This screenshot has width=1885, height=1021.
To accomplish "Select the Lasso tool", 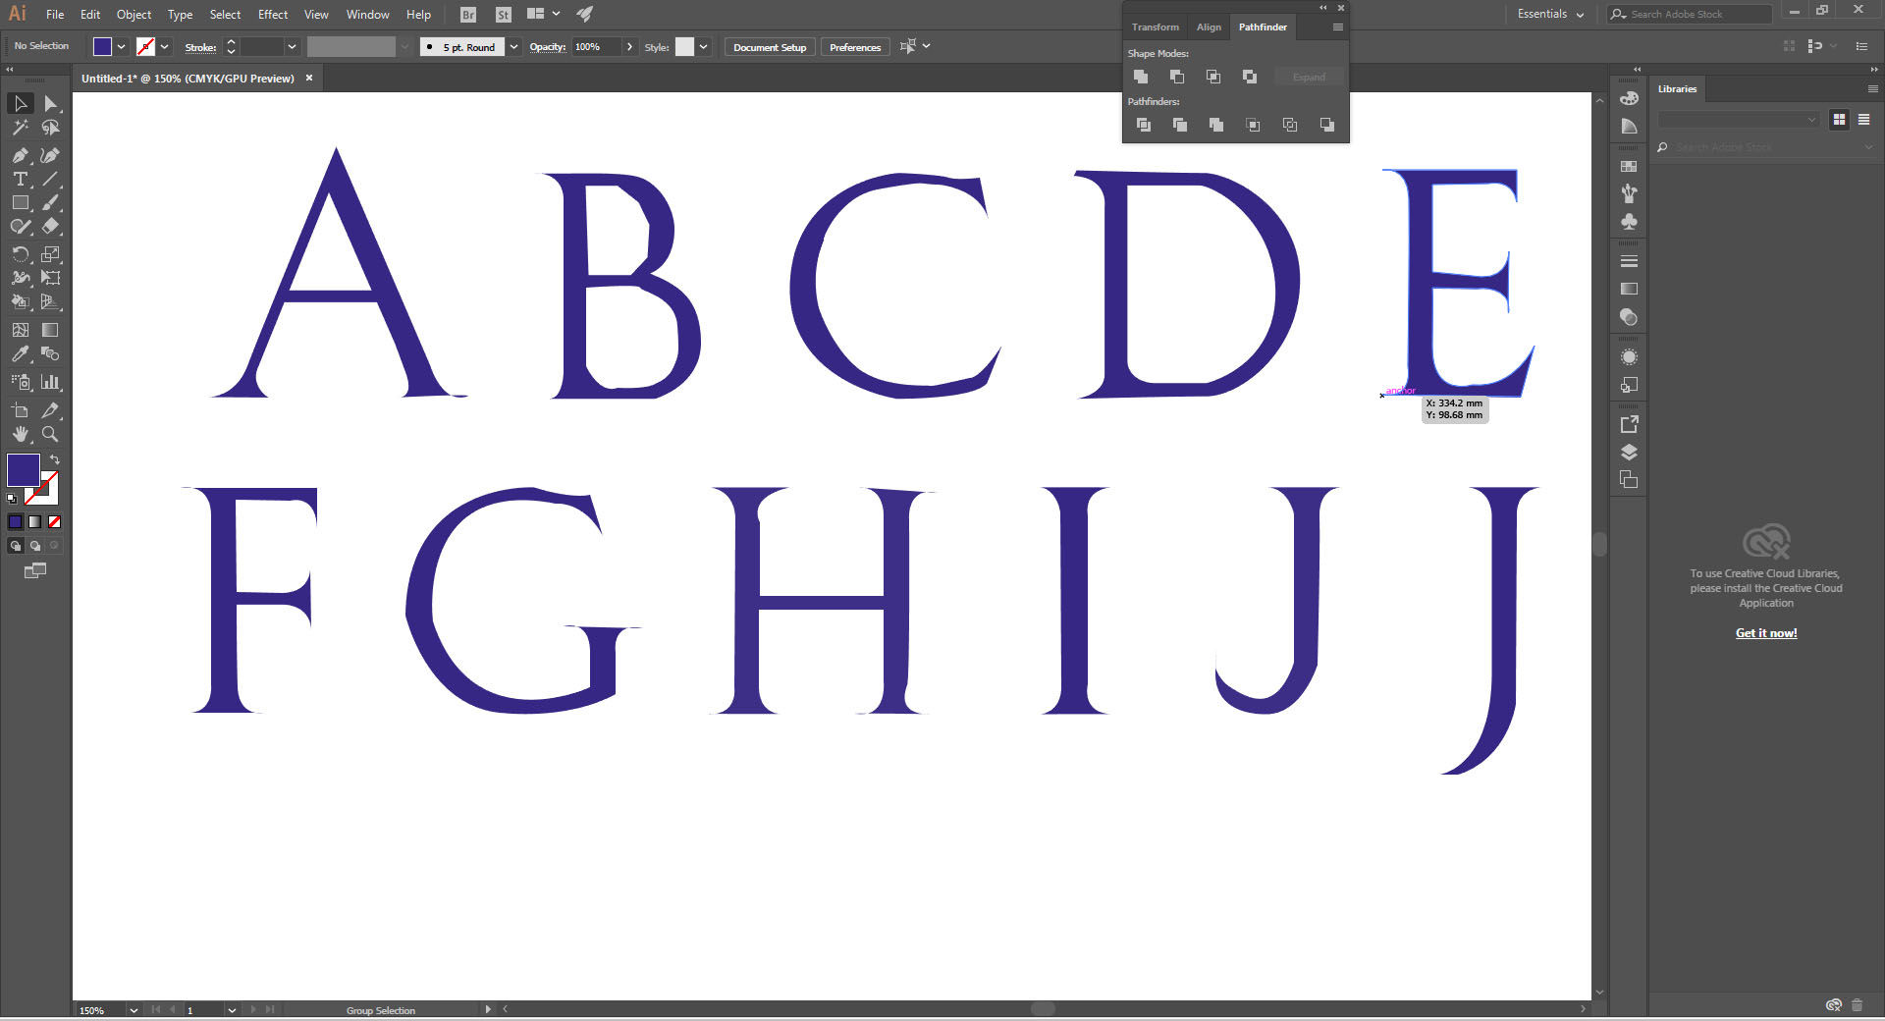I will (x=50, y=128).
